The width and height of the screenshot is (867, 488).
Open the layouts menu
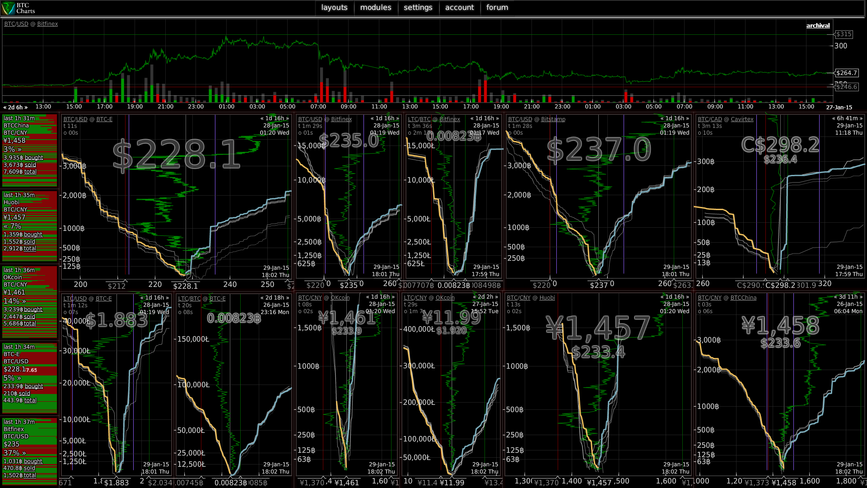click(x=334, y=8)
